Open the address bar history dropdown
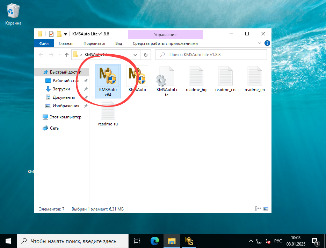 (x=136, y=55)
